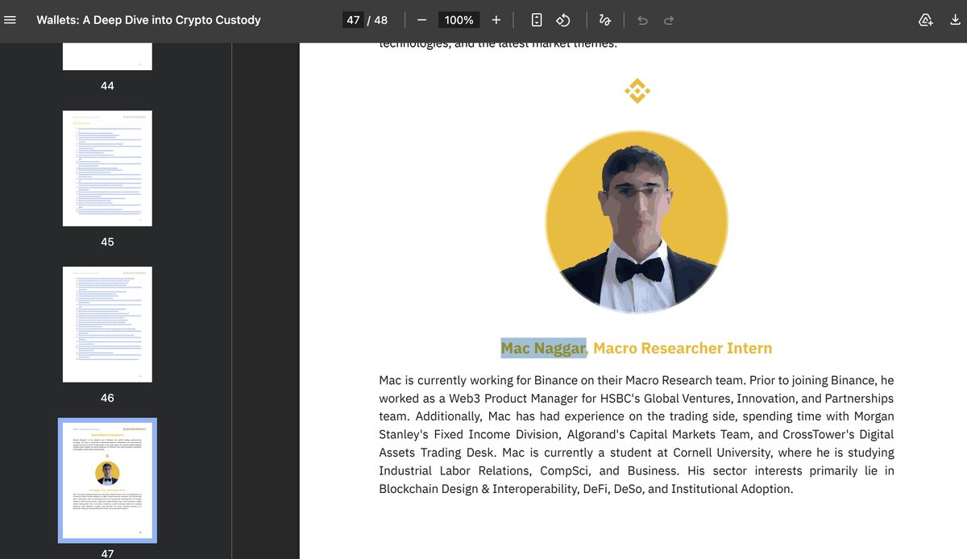Click the Macro Researcher Intern title text

683,348
